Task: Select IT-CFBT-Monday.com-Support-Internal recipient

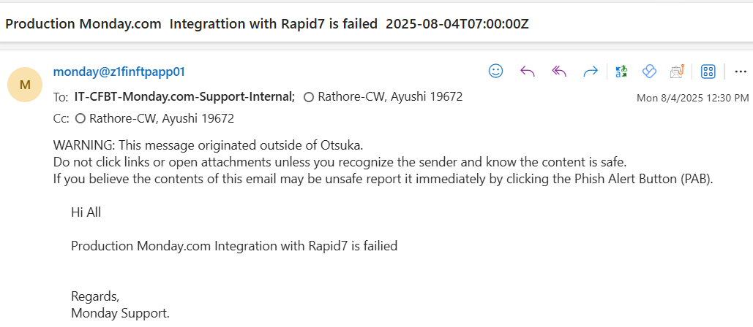Action: click(x=184, y=96)
